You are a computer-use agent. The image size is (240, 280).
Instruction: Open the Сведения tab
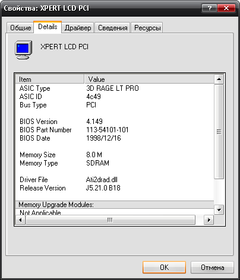click(x=112, y=28)
